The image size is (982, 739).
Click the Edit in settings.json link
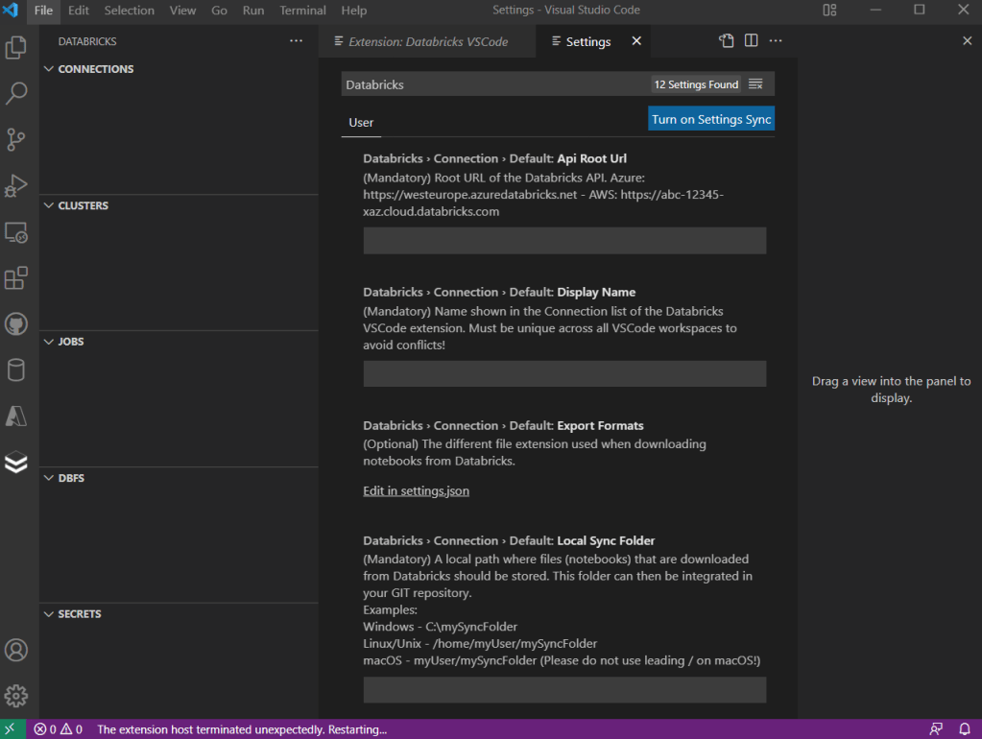point(416,491)
